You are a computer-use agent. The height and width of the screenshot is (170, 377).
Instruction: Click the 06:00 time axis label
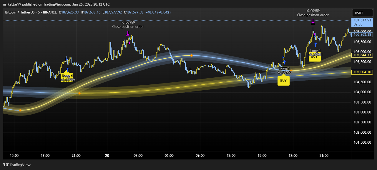click(x=169, y=156)
